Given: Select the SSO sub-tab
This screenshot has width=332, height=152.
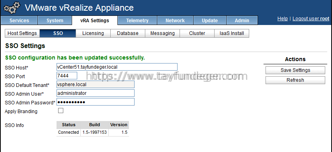Looking at the screenshot, I should (x=58, y=33).
